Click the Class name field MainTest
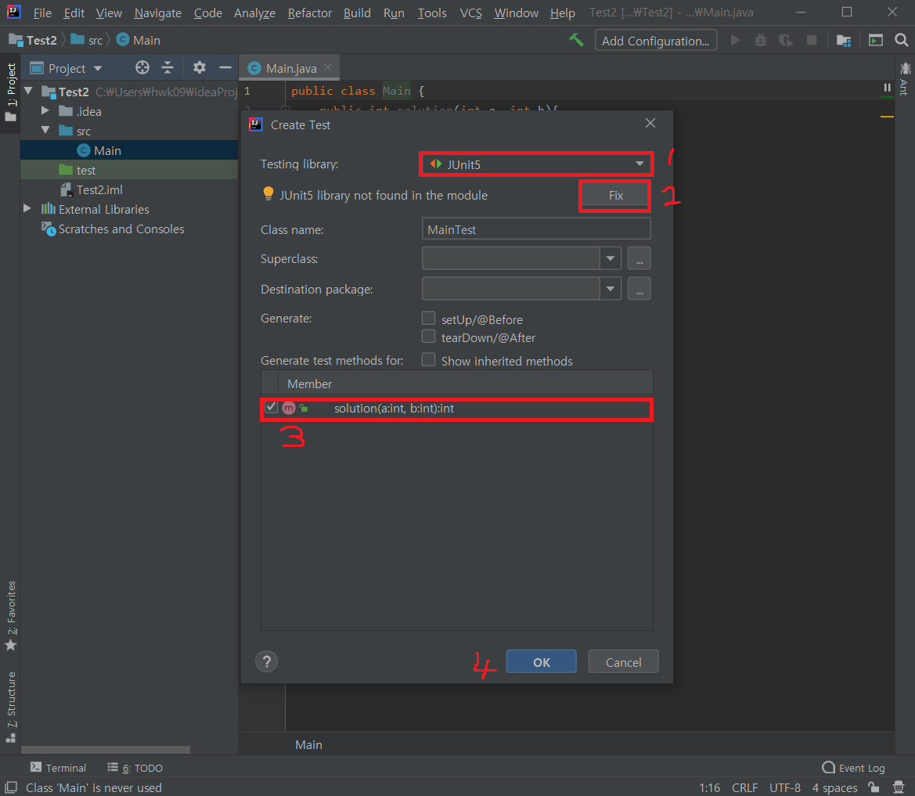This screenshot has width=915, height=796. [x=535, y=229]
